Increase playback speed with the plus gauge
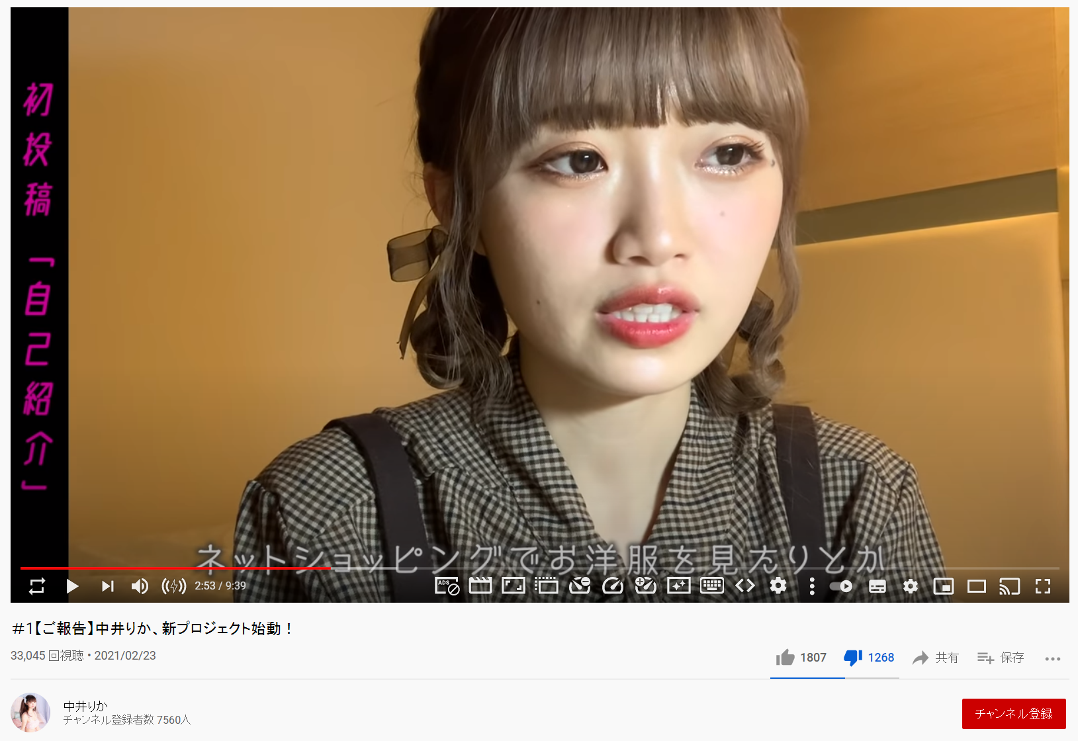The width and height of the screenshot is (1078, 741). click(646, 586)
